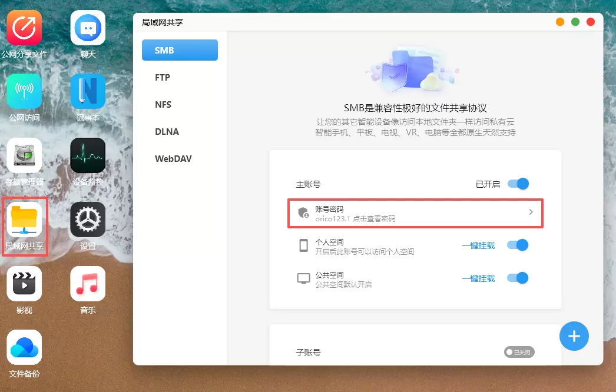
Task: Disable the 主账号 main account toggle
Action: (518, 184)
